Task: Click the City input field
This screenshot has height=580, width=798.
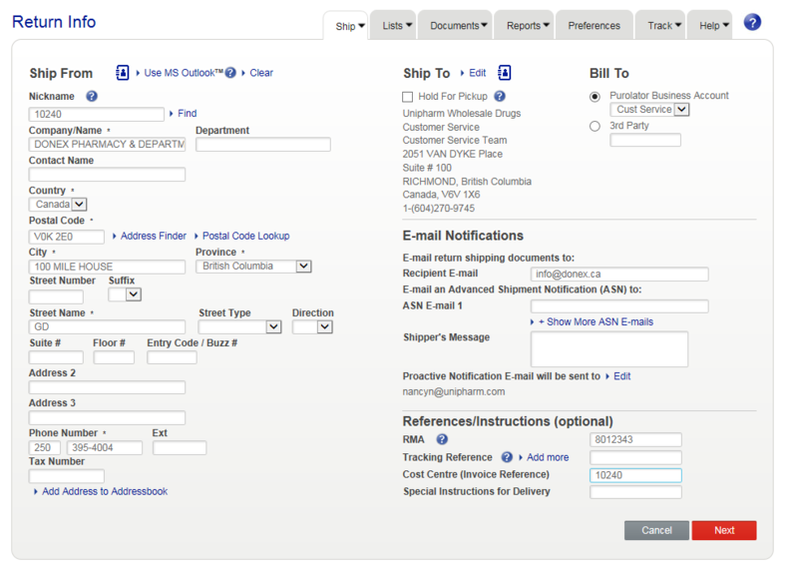Action: coord(108,267)
